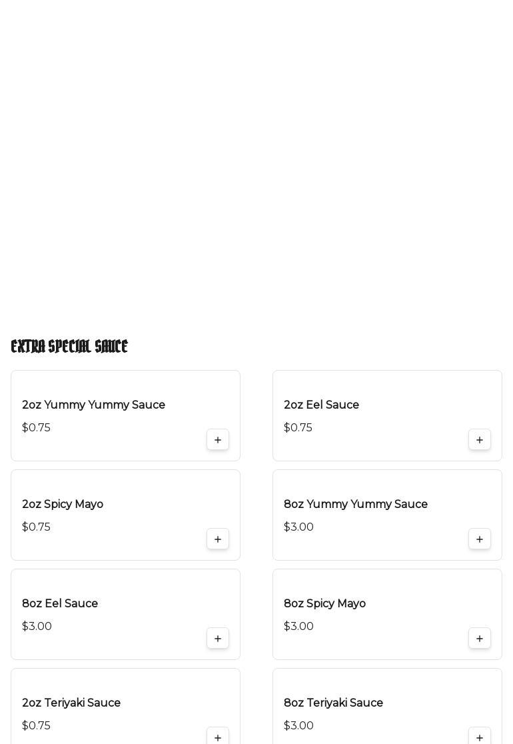Click plus icon for 2oz Spicy Mayo
Screen dimensions: 513x744
pos(218,539)
